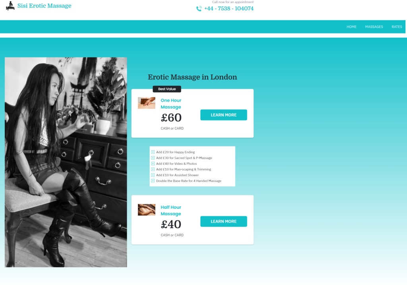Click the Man-scaping plus icon
Viewport: 407px width, 285px height.
click(x=153, y=169)
